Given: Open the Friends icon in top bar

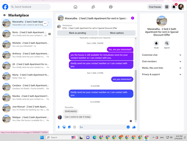Looking at the screenshot, I should [93, 7].
